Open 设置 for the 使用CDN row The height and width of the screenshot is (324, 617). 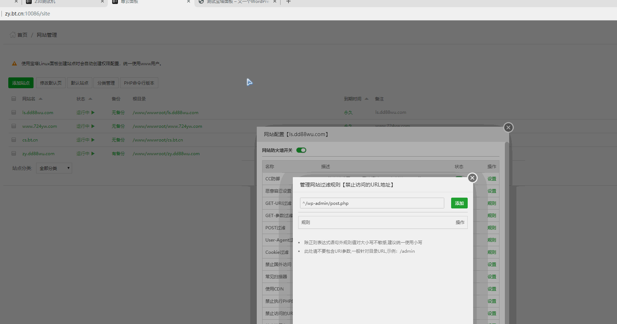[x=492, y=289]
